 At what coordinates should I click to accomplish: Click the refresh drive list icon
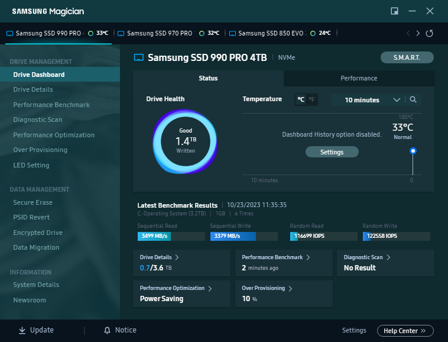[430, 33]
